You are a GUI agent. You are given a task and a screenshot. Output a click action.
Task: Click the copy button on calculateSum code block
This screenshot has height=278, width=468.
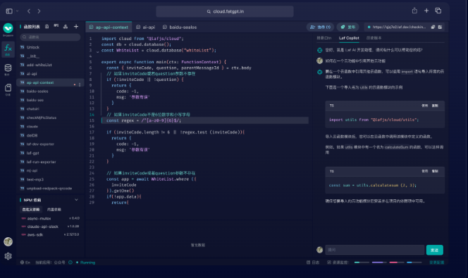click(x=435, y=171)
